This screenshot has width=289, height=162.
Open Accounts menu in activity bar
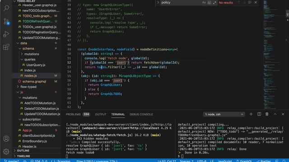[x=6, y=139]
